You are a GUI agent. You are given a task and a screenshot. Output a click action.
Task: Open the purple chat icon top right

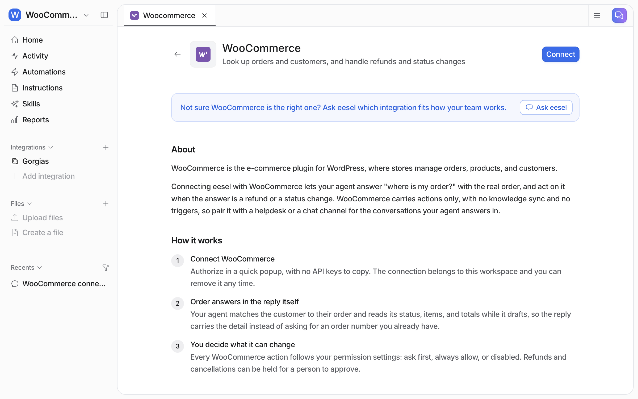(x=619, y=15)
